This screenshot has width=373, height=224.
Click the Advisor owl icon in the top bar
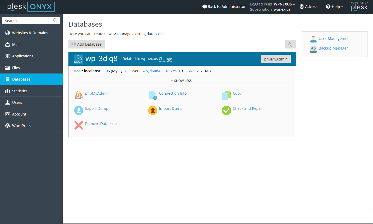click(x=302, y=7)
